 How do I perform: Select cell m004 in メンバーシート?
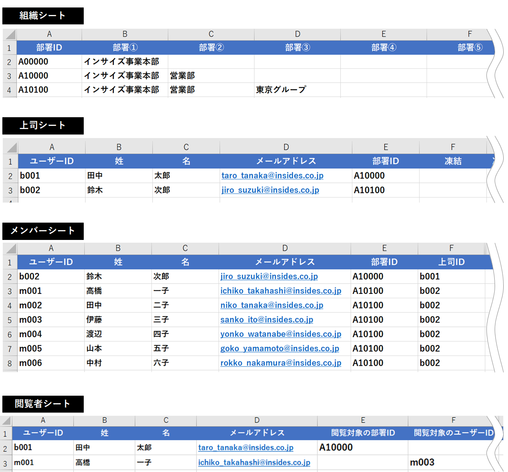51,334
